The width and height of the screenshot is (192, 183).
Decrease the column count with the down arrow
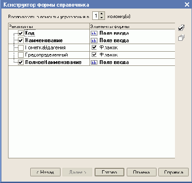pyautogui.click(x=102, y=18)
